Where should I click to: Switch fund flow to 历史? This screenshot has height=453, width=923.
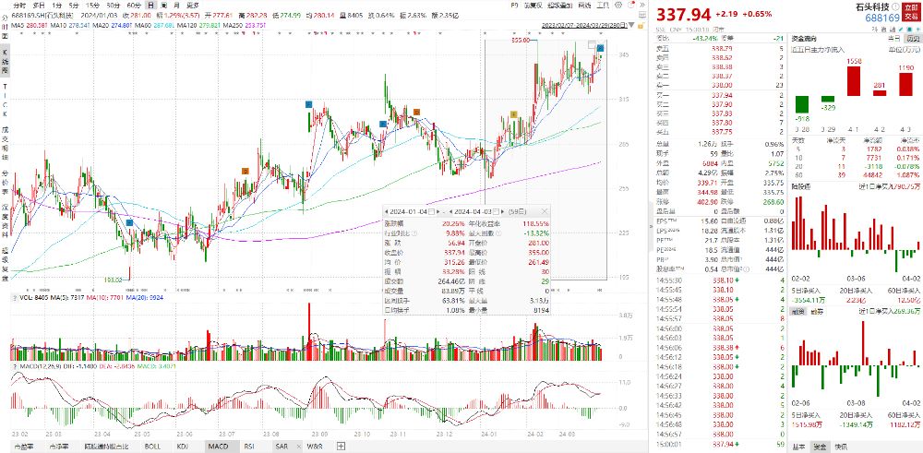913,38
